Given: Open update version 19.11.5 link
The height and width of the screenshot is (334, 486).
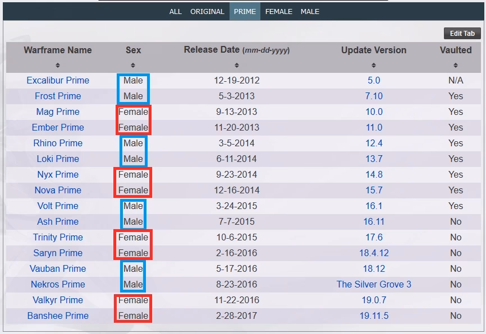Looking at the screenshot, I should click(x=374, y=316).
